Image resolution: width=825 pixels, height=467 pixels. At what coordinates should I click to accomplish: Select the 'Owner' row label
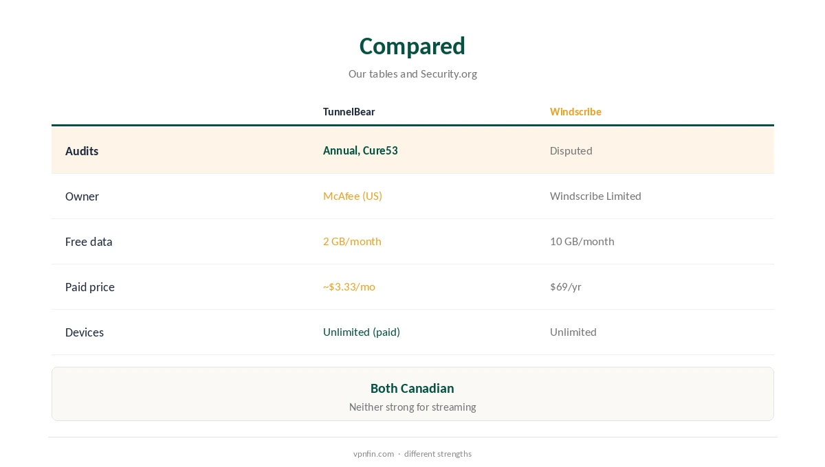pyautogui.click(x=82, y=196)
